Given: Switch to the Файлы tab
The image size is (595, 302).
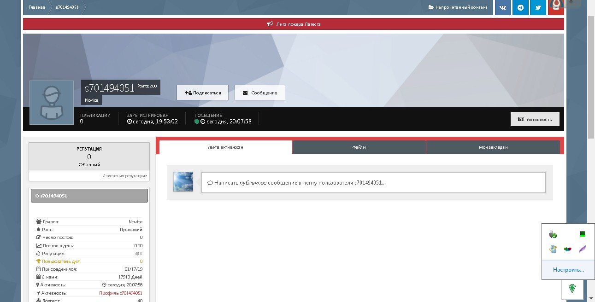Looking at the screenshot, I should [359, 147].
